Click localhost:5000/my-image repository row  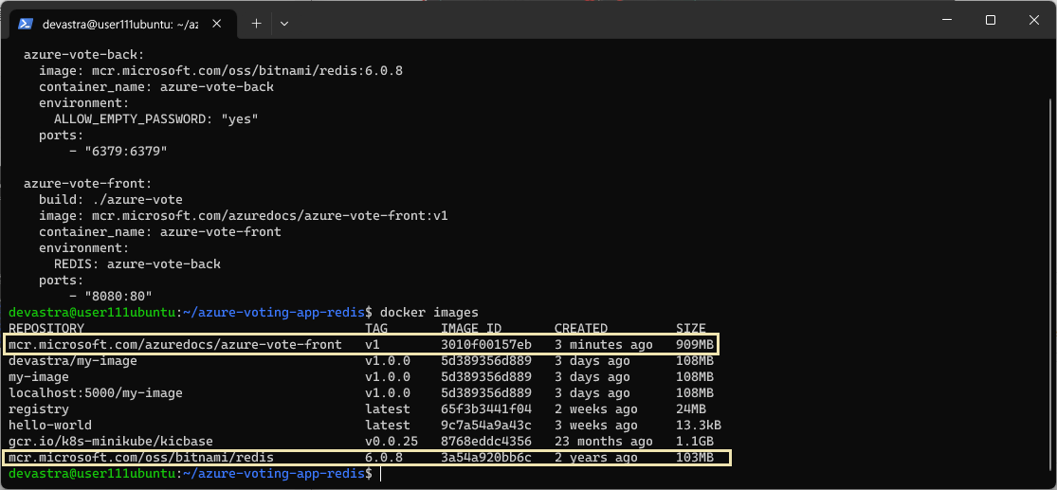coord(96,393)
